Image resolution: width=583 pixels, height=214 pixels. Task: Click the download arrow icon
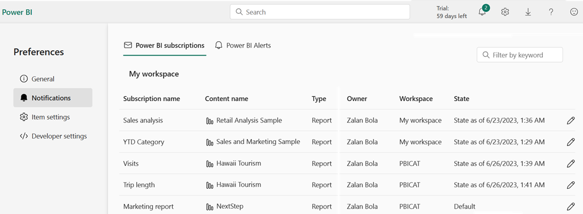(x=528, y=12)
